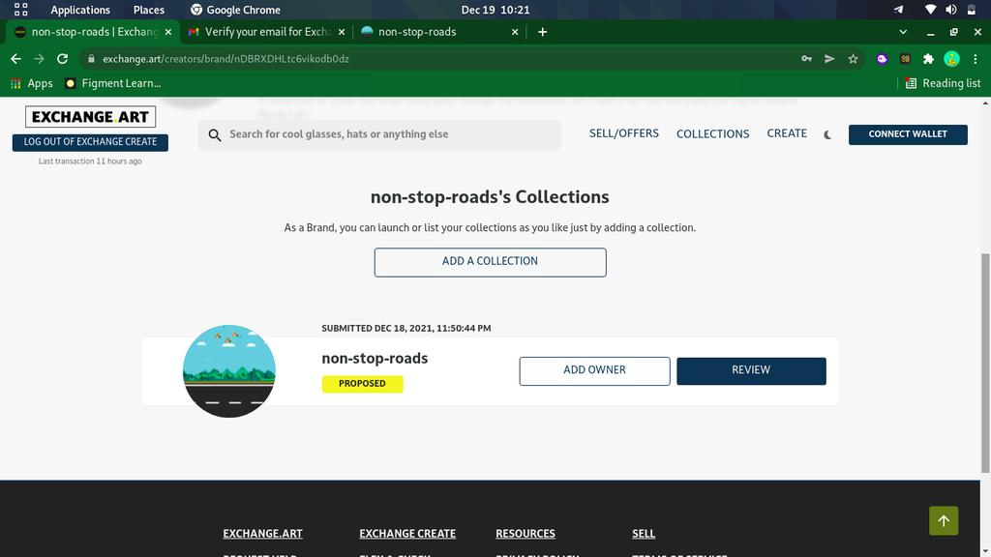This screenshot has height=557, width=991.
Task: Open the Chrome profile avatar
Action: [x=952, y=59]
